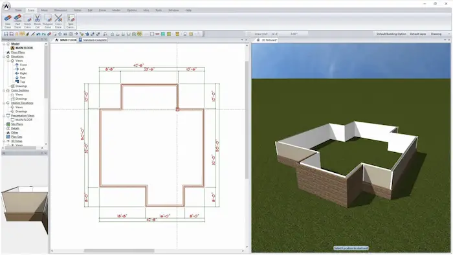This screenshot has height=255, width=453.
Task: Click the save icon in quick toolbar
Action: coord(6,34)
